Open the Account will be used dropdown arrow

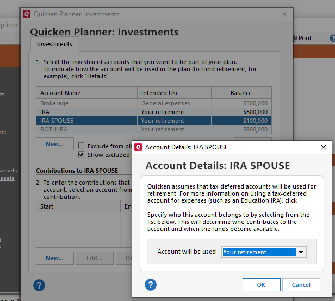point(301,252)
